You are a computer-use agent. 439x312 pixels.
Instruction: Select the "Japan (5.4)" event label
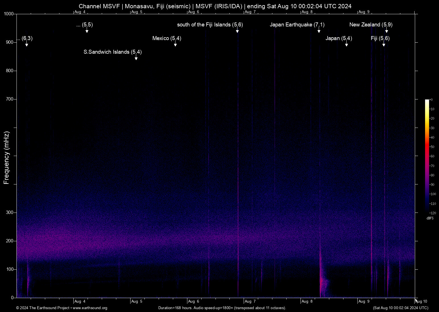point(339,38)
